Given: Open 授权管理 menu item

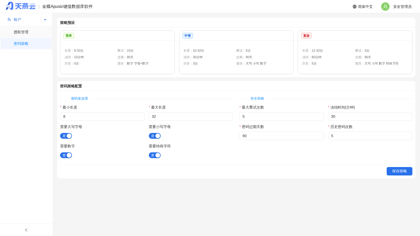Looking at the screenshot, I should [26, 32].
